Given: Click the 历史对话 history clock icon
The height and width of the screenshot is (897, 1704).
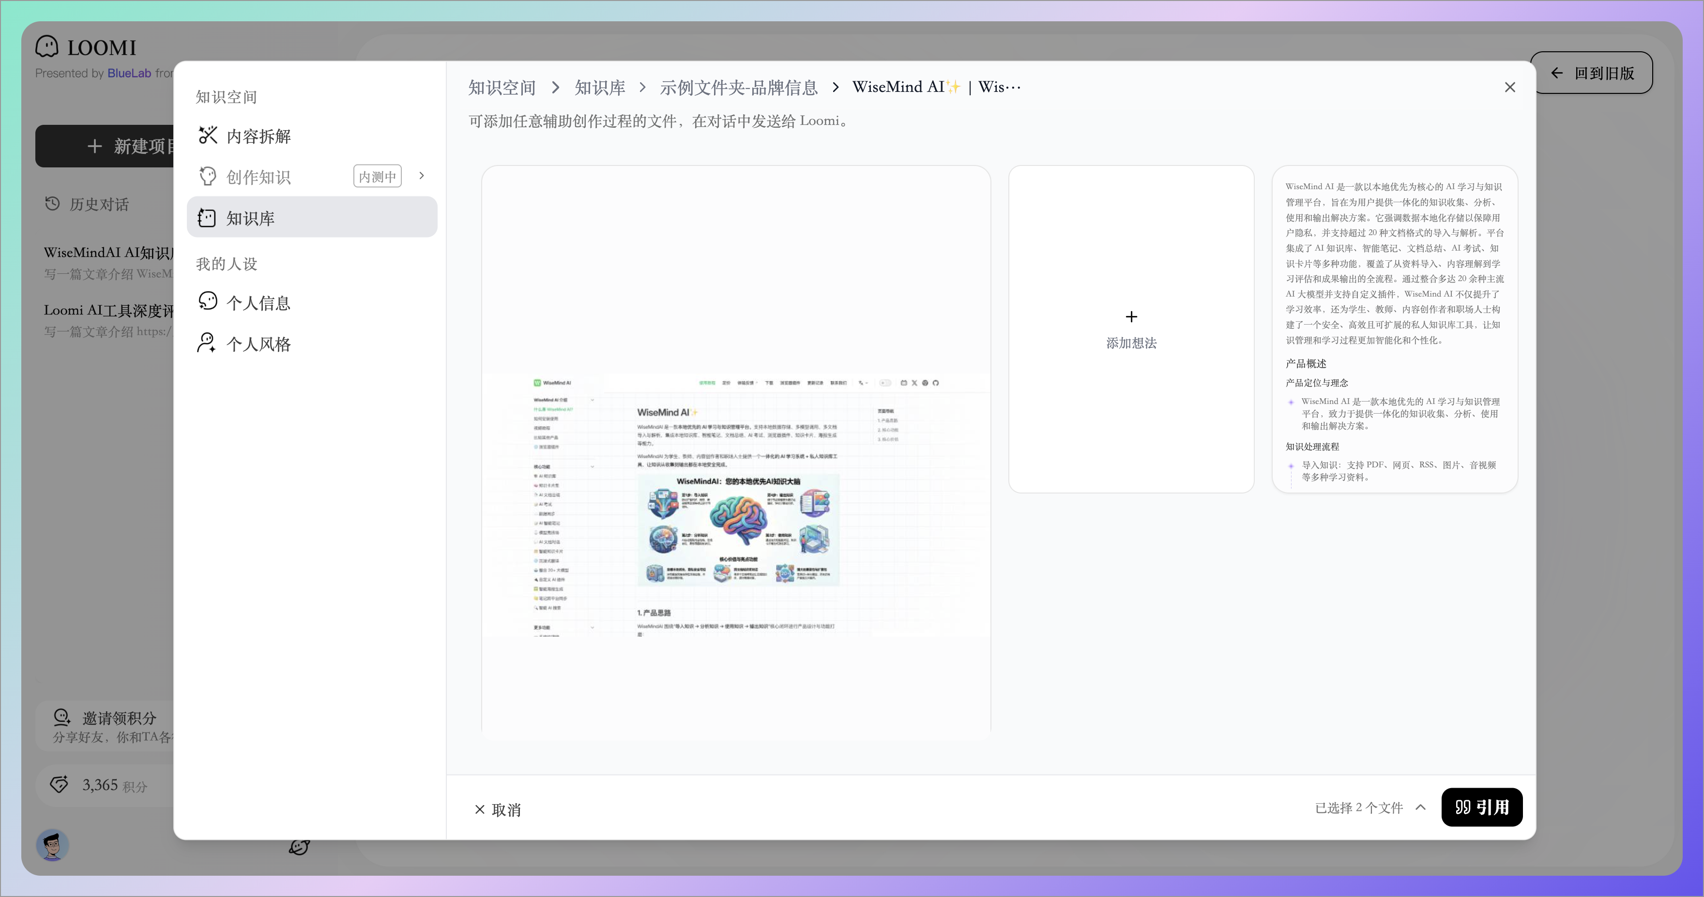Looking at the screenshot, I should [52, 204].
